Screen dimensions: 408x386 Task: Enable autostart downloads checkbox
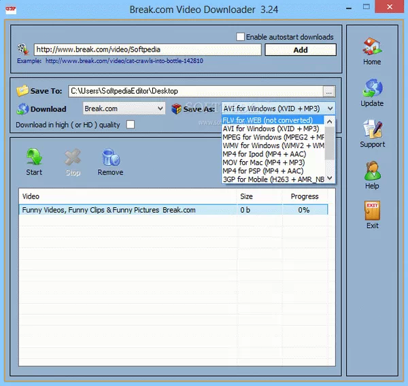(x=240, y=37)
